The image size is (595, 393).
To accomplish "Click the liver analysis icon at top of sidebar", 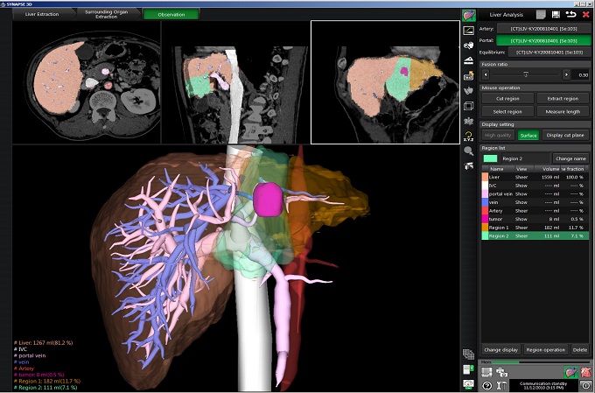I will [x=468, y=15].
